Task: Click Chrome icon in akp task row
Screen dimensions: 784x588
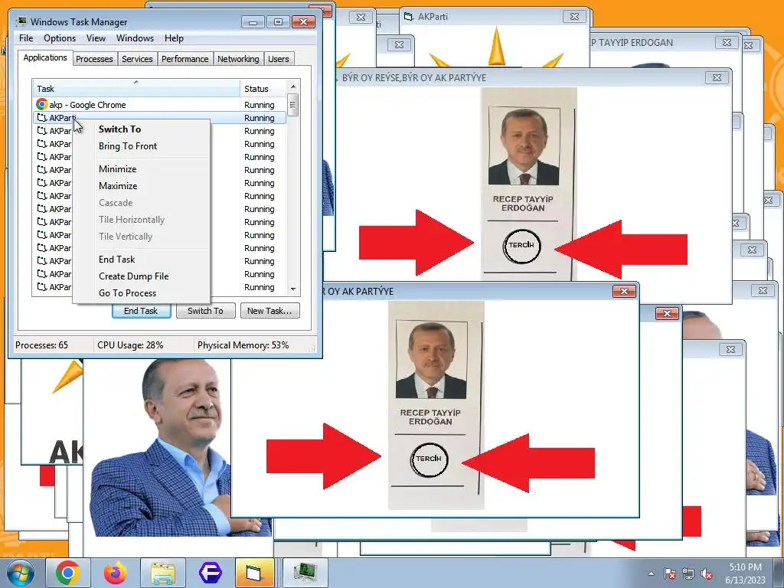Action: [x=41, y=104]
